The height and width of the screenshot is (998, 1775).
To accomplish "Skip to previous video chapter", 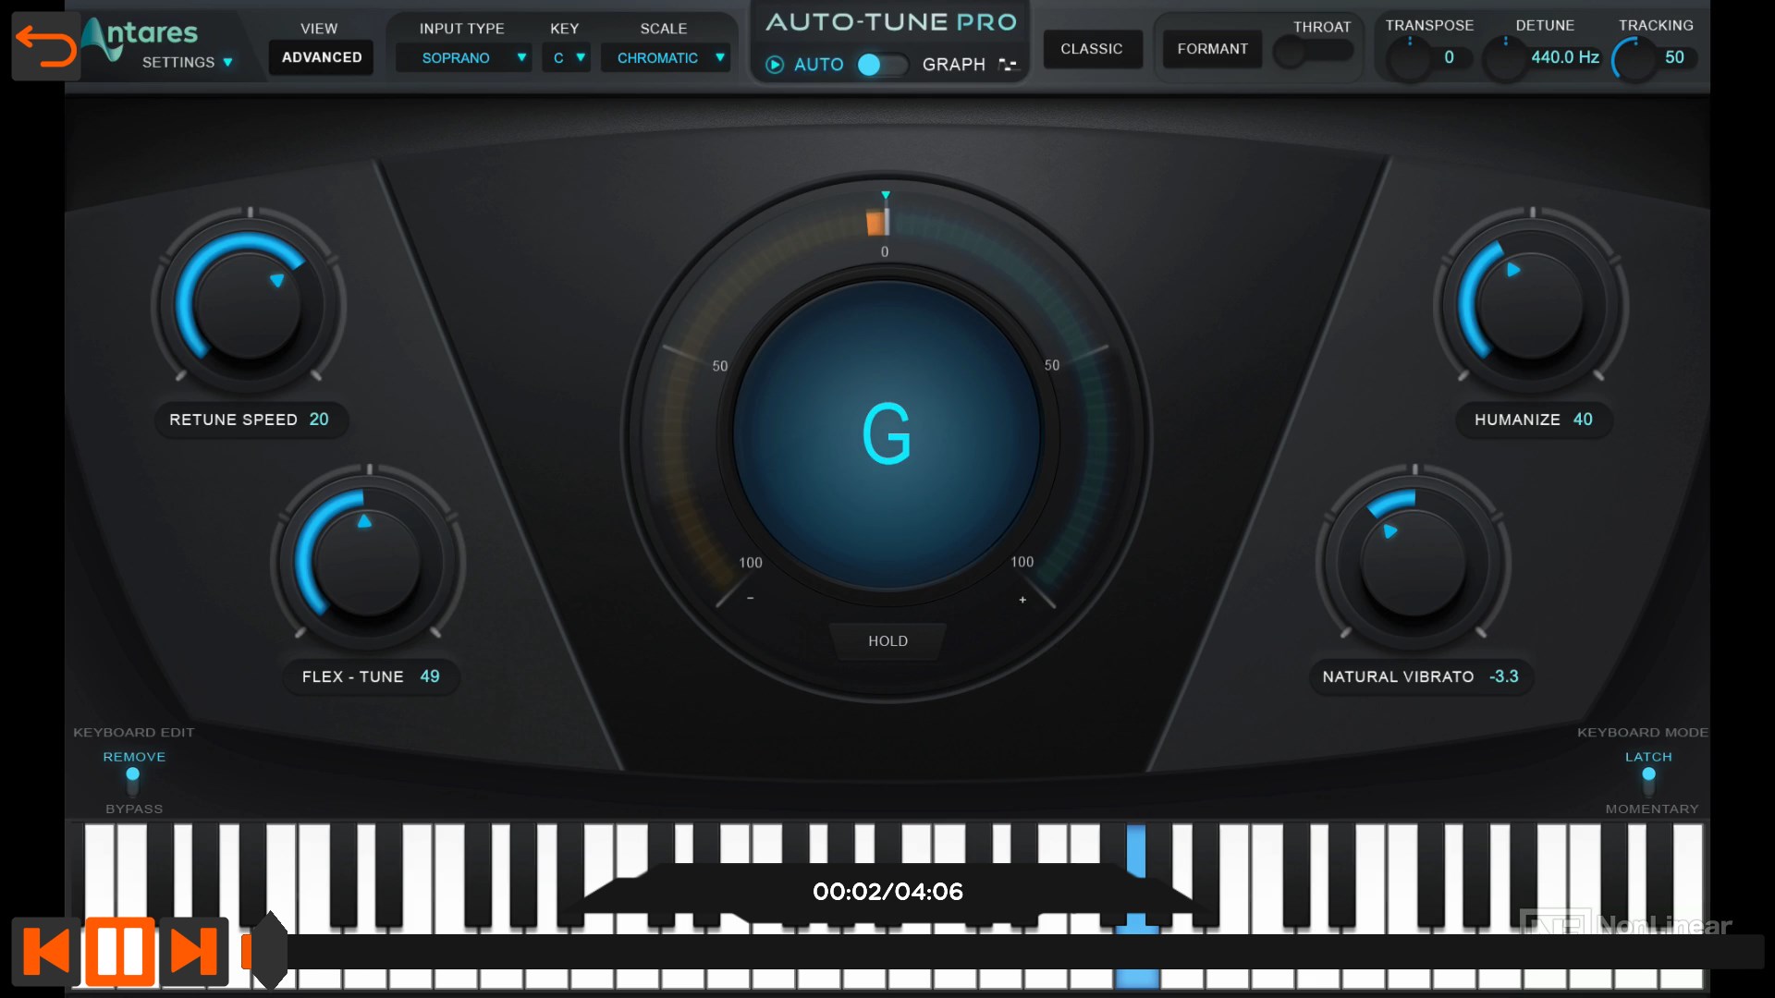I will [x=45, y=951].
